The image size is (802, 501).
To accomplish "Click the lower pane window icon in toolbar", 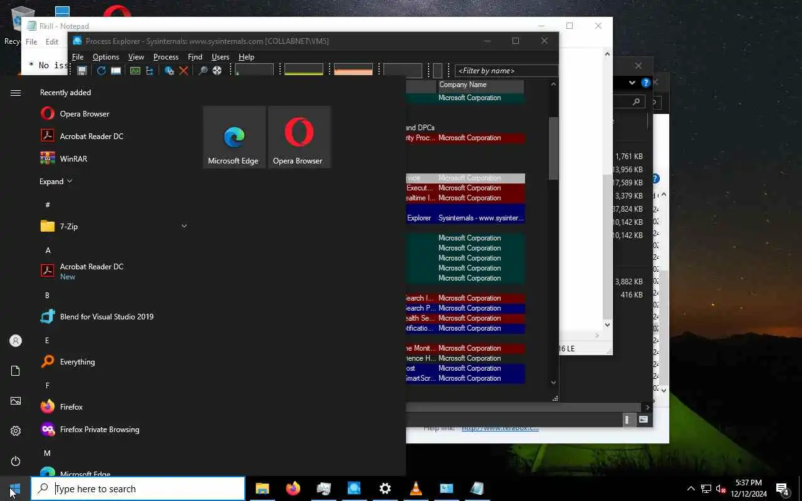I will coord(116,71).
